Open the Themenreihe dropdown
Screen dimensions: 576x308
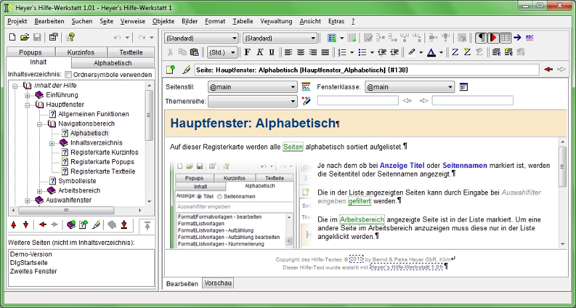click(252, 101)
